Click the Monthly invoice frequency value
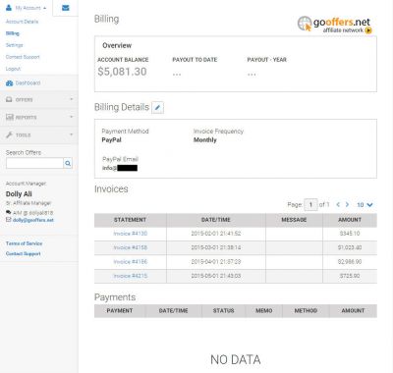 point(205,140)
